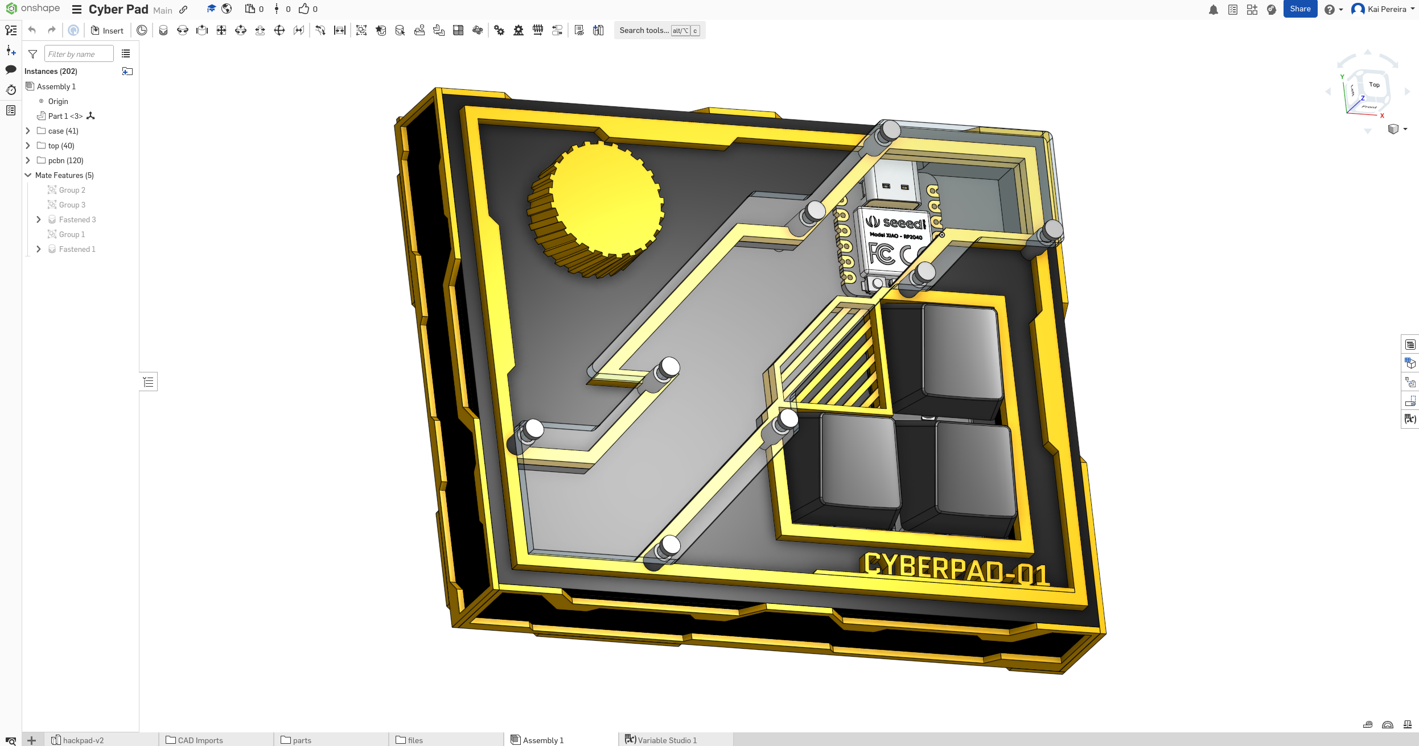Expand the case (41) folder
Viewport: 1419px width, 746px height.
28,130
